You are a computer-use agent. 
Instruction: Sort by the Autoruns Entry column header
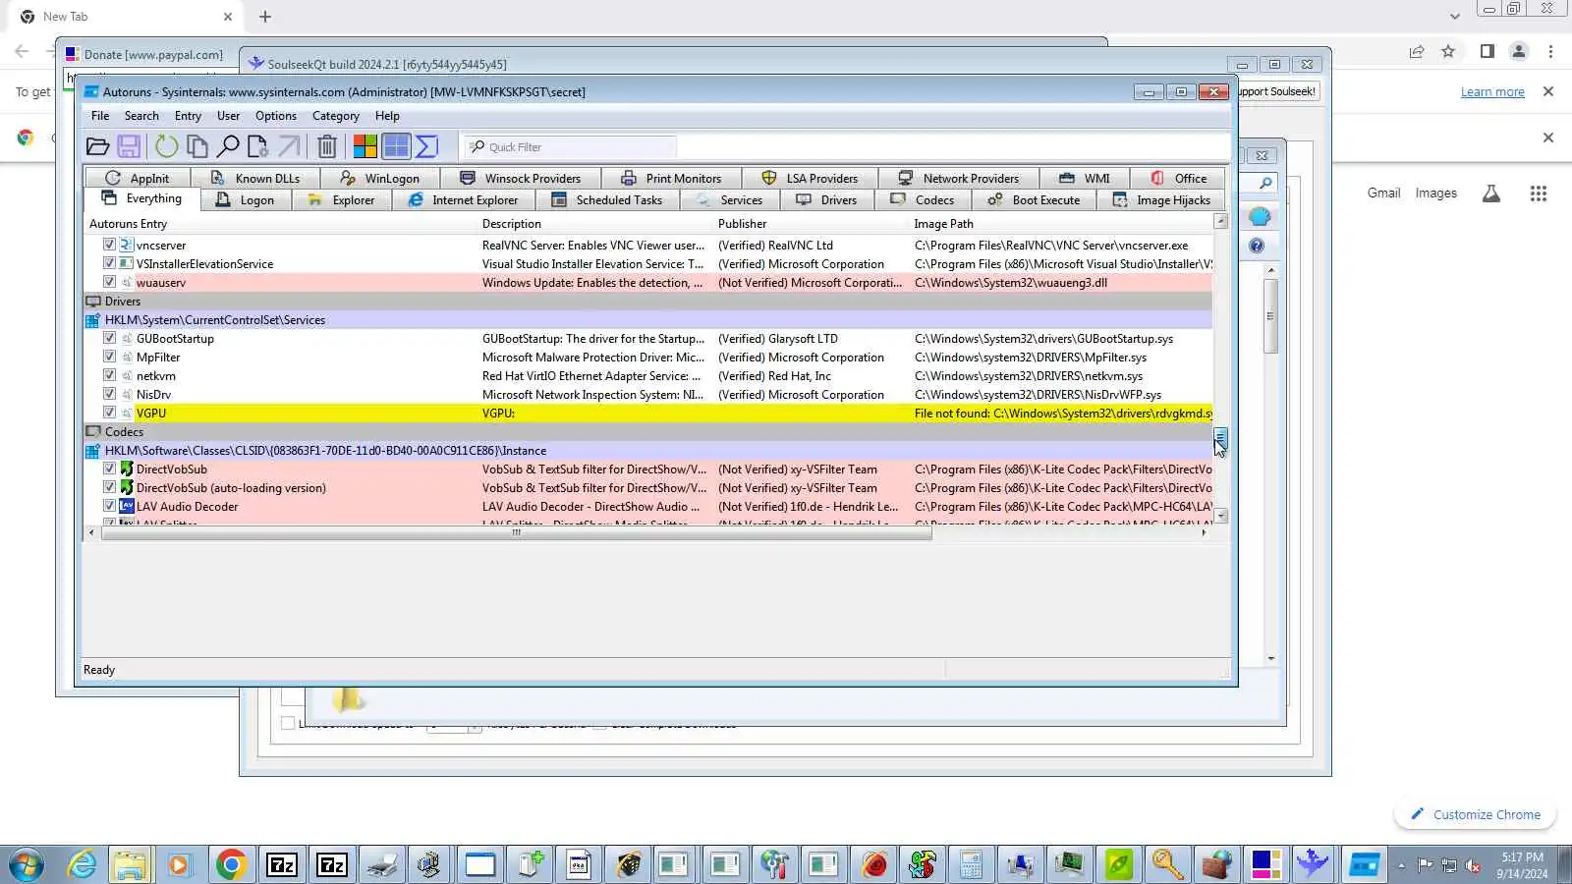coord(281,224)
